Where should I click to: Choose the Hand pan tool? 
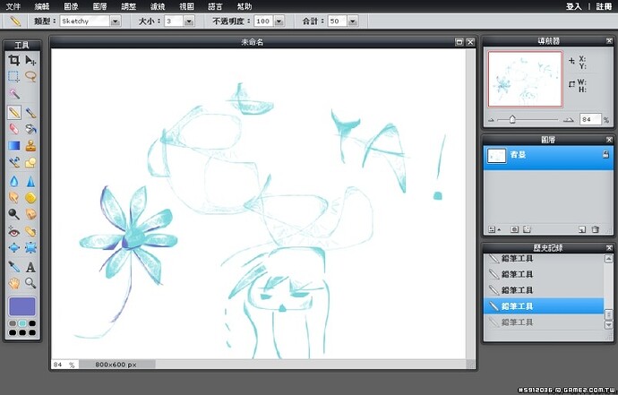[13, 283]
